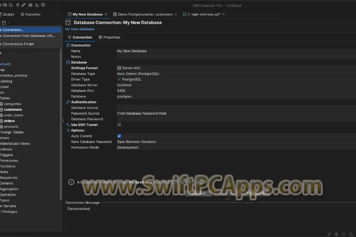Open tool properties gear icon
356x237 pixels.
(x=31, y=5)
